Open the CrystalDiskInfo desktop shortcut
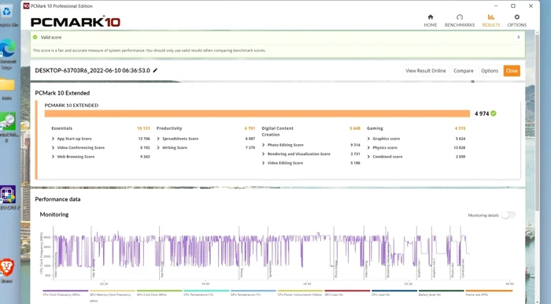551x304 pixels. click(x=8, y=128)
